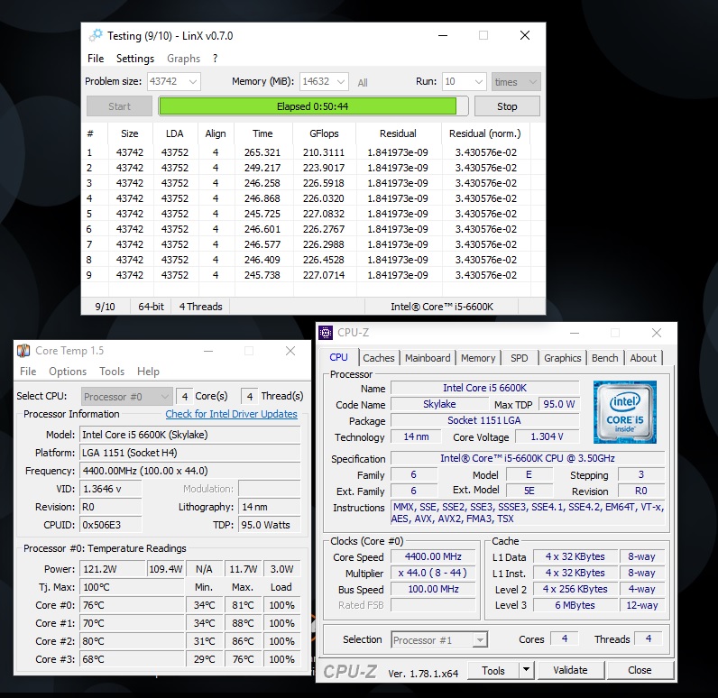Click the CPU-Z app icon in title bar
The image size is (718, 698).
click(x=326, y=333)
